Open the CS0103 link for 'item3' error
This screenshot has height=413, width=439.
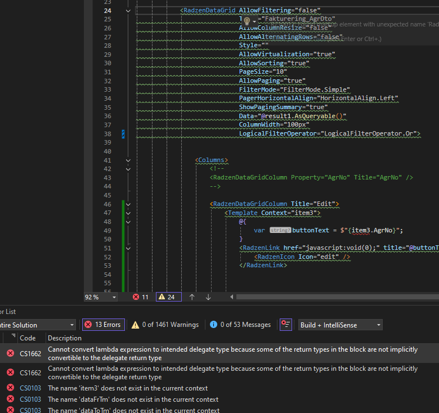[30, 388]
